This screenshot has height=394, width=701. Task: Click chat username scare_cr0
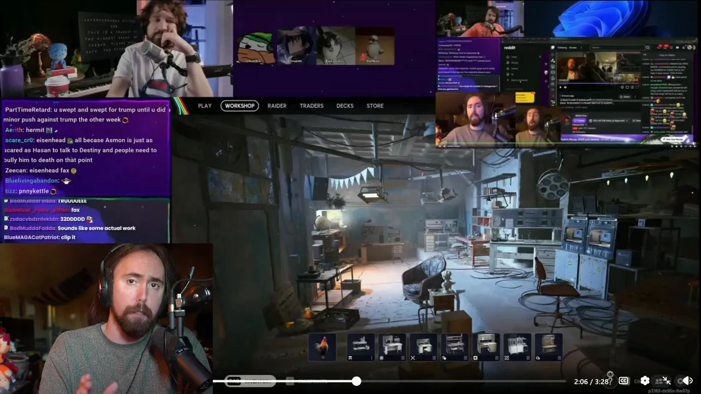(x=20, y=140)
